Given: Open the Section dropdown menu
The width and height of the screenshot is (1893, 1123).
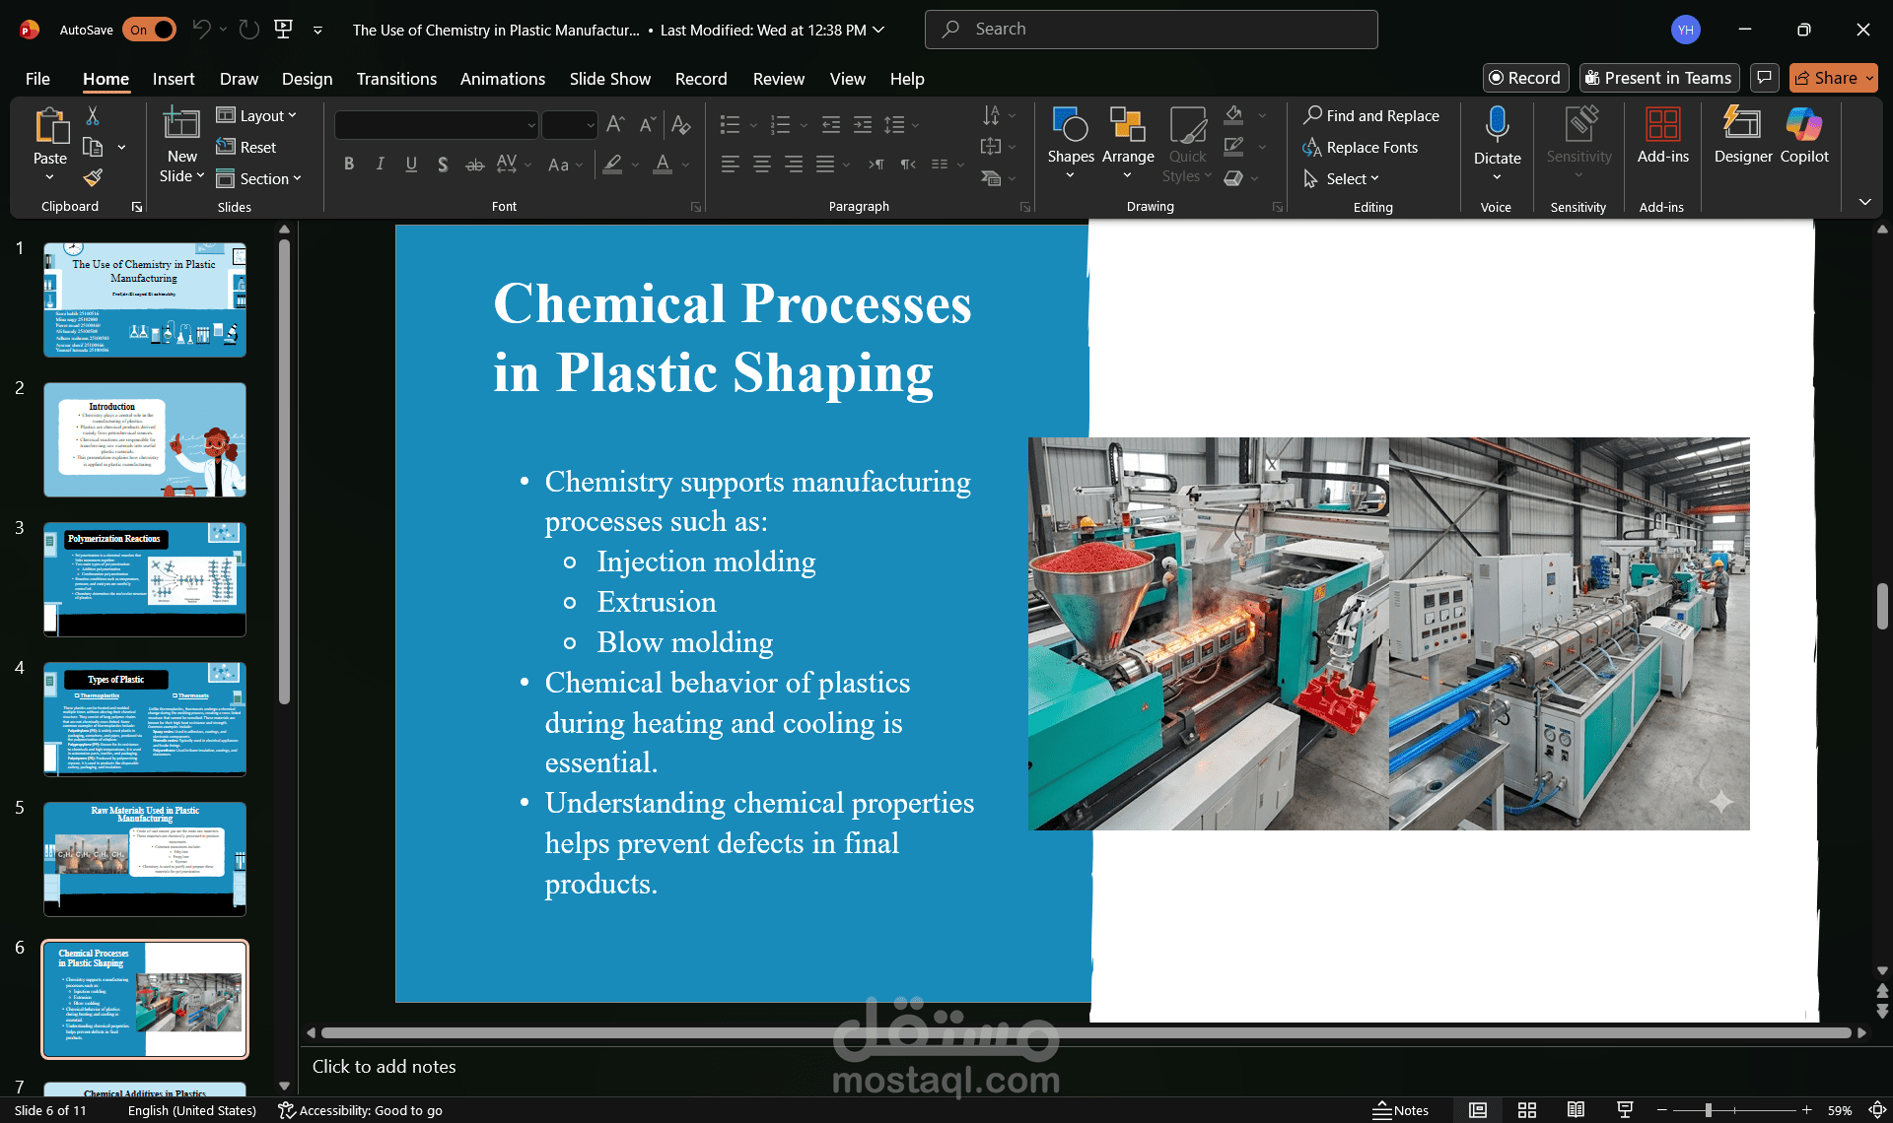Looking at the screenshot, I should click(259, 179).
